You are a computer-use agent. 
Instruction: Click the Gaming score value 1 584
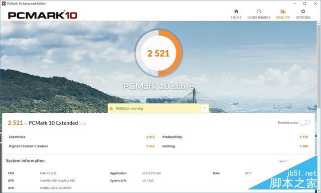[x=304, y=146]
